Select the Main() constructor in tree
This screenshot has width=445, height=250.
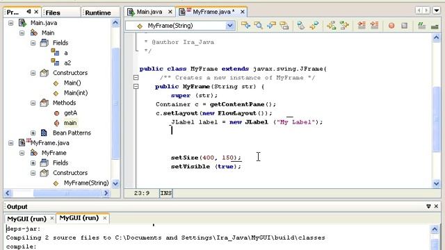coord(72,83)
